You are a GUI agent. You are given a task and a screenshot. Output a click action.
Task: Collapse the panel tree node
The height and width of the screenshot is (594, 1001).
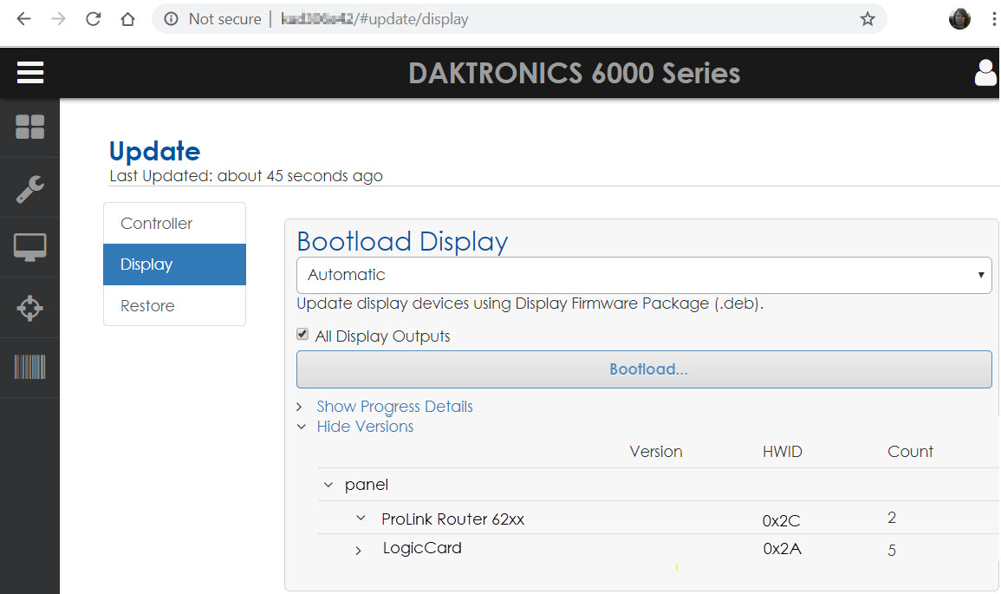[x=328, y=485]
